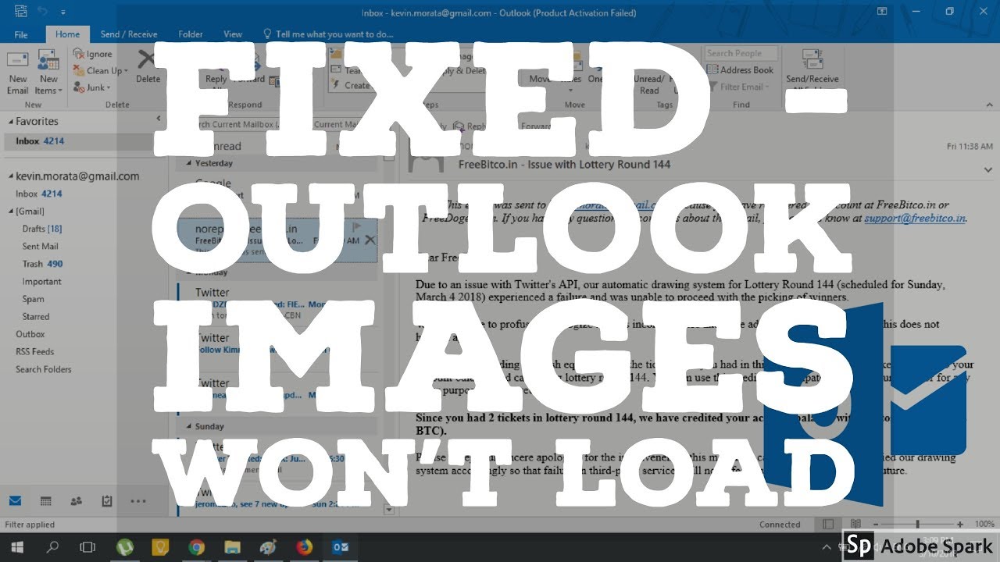Collapse the kevin.morata@gmail.com account tree
This screenshot has height=562, width=1000.
[x=11, y=176]
